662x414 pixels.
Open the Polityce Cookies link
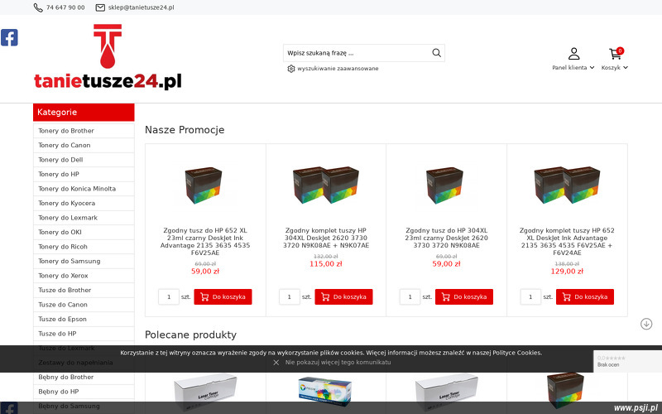[516, 353]
